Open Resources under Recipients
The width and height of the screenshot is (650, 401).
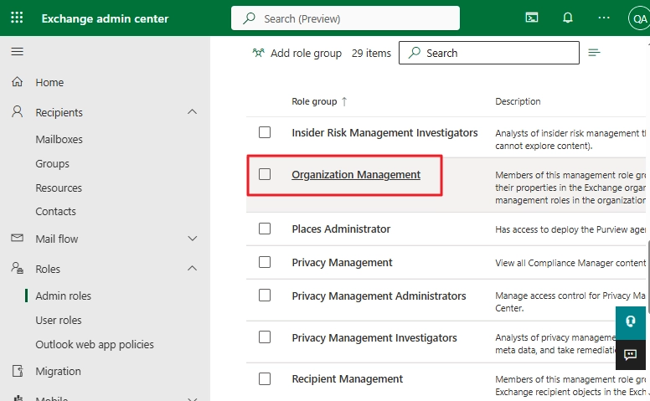click(59, 188)
